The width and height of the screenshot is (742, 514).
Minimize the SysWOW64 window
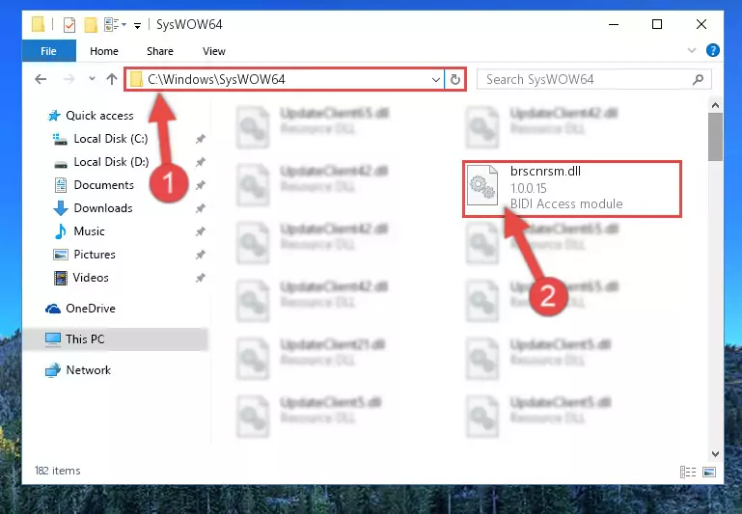tap(614, 24)
